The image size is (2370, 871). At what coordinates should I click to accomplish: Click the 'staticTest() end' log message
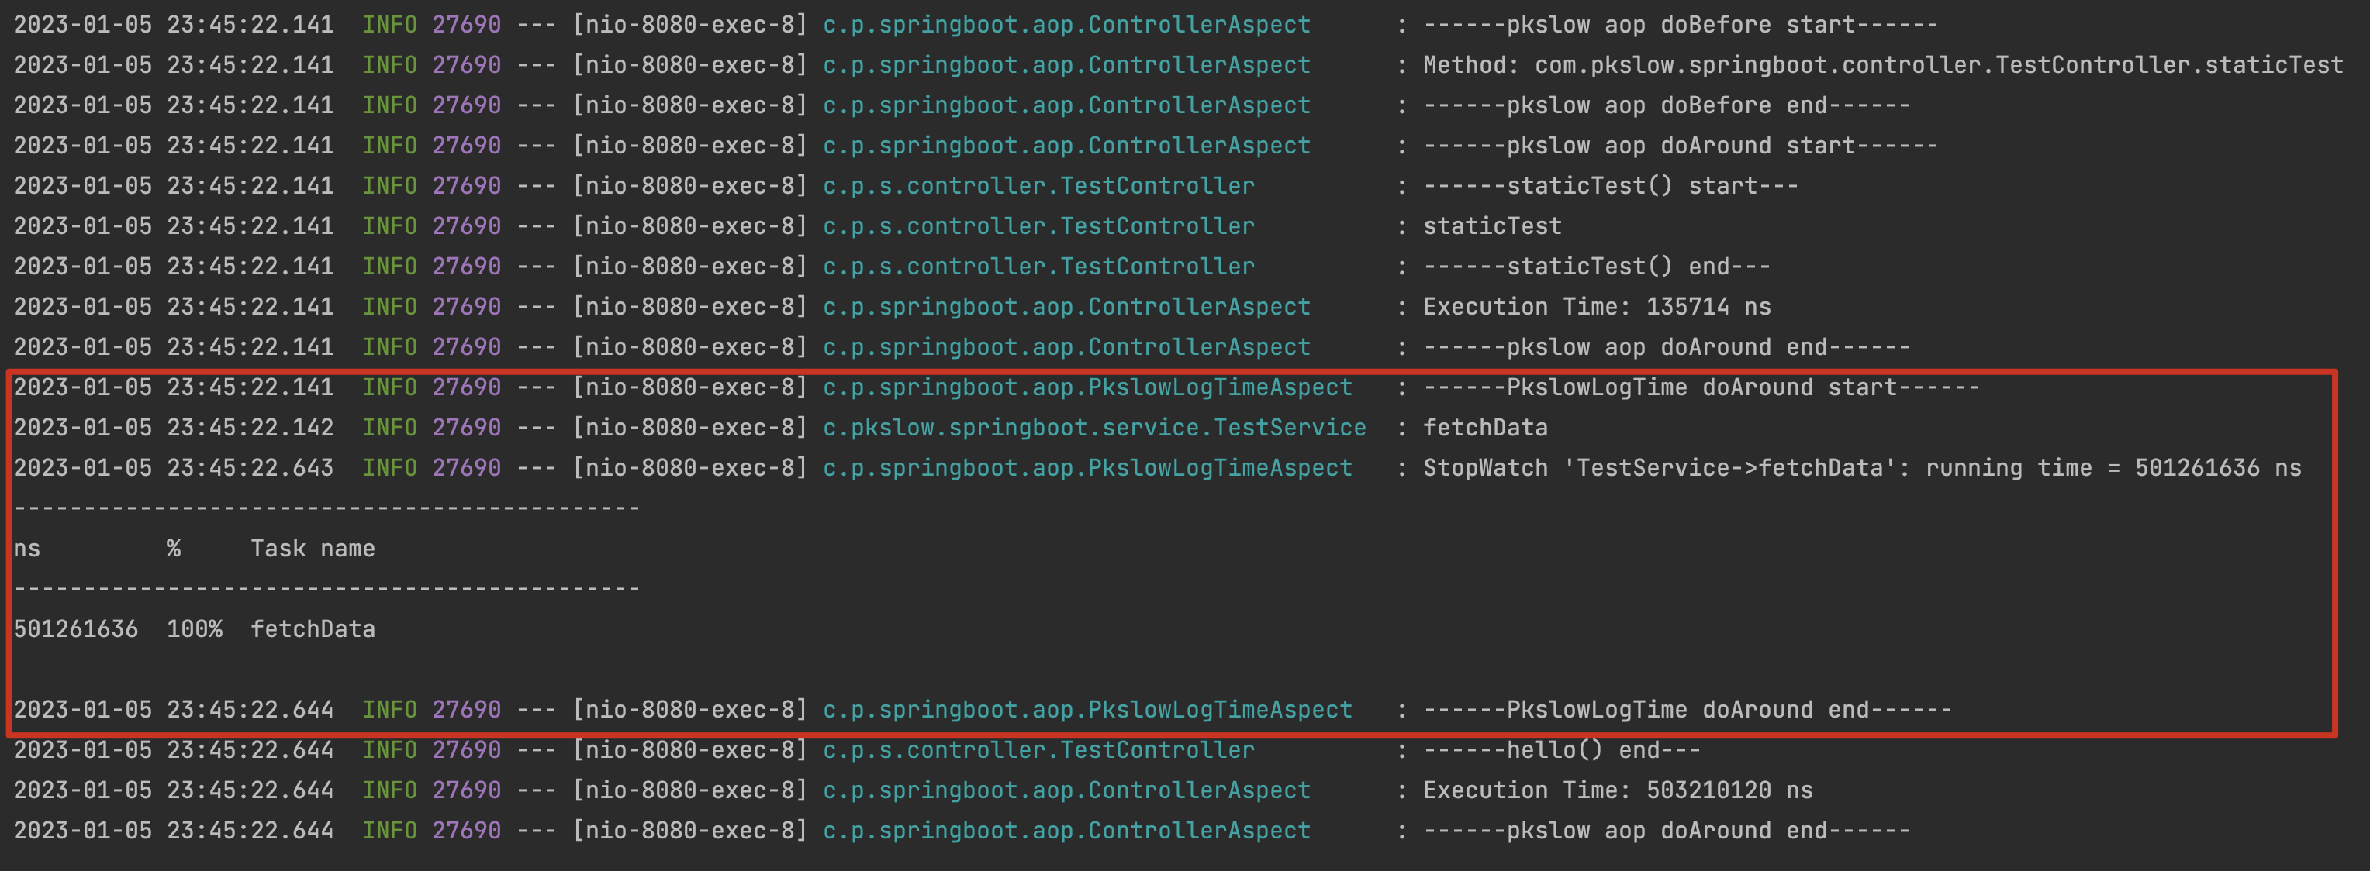[1596, 267]
